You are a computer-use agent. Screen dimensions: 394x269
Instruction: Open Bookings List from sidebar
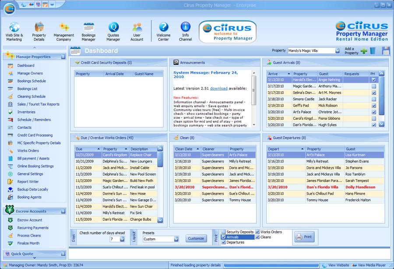pos(28,89)
